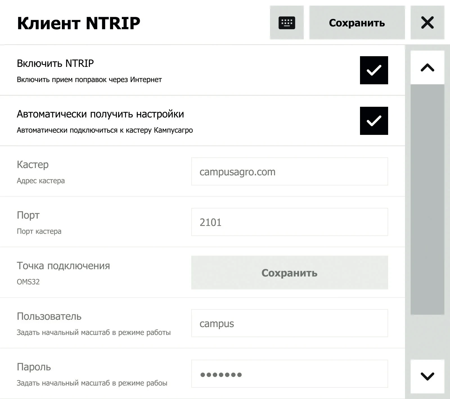The width and height of the screenshot is (450, 399).
Task: Click the Пользователь field containing campus
Action: (289, 323)
